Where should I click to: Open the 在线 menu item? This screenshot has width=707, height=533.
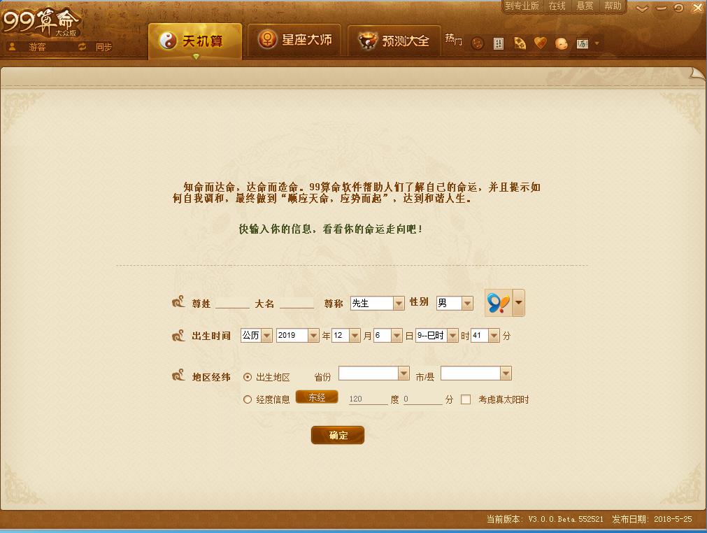point(557,6)
